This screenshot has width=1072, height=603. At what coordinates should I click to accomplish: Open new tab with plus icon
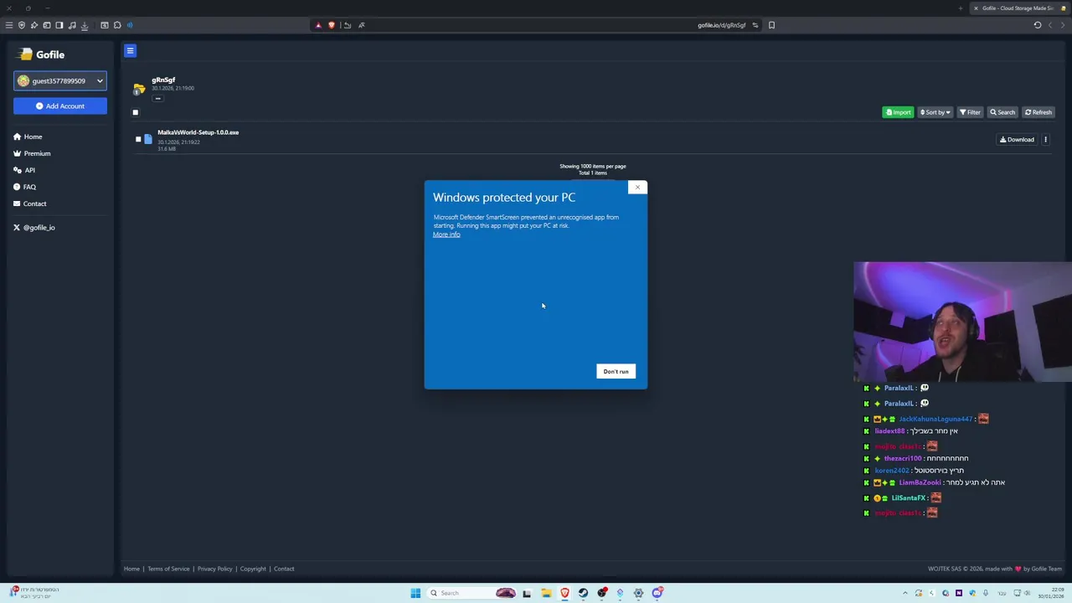[961, 8]
